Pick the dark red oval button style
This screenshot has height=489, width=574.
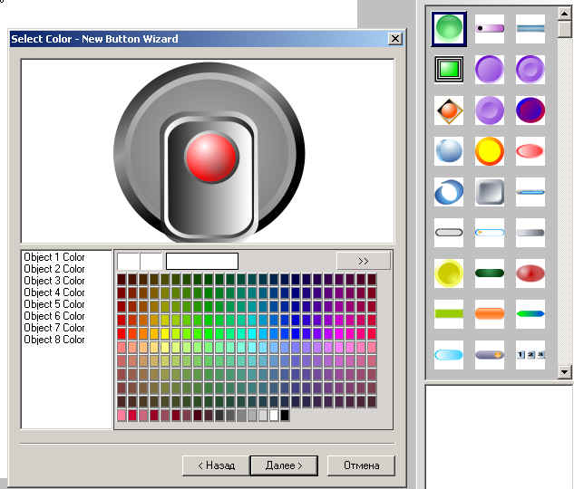tap(530, 273)
